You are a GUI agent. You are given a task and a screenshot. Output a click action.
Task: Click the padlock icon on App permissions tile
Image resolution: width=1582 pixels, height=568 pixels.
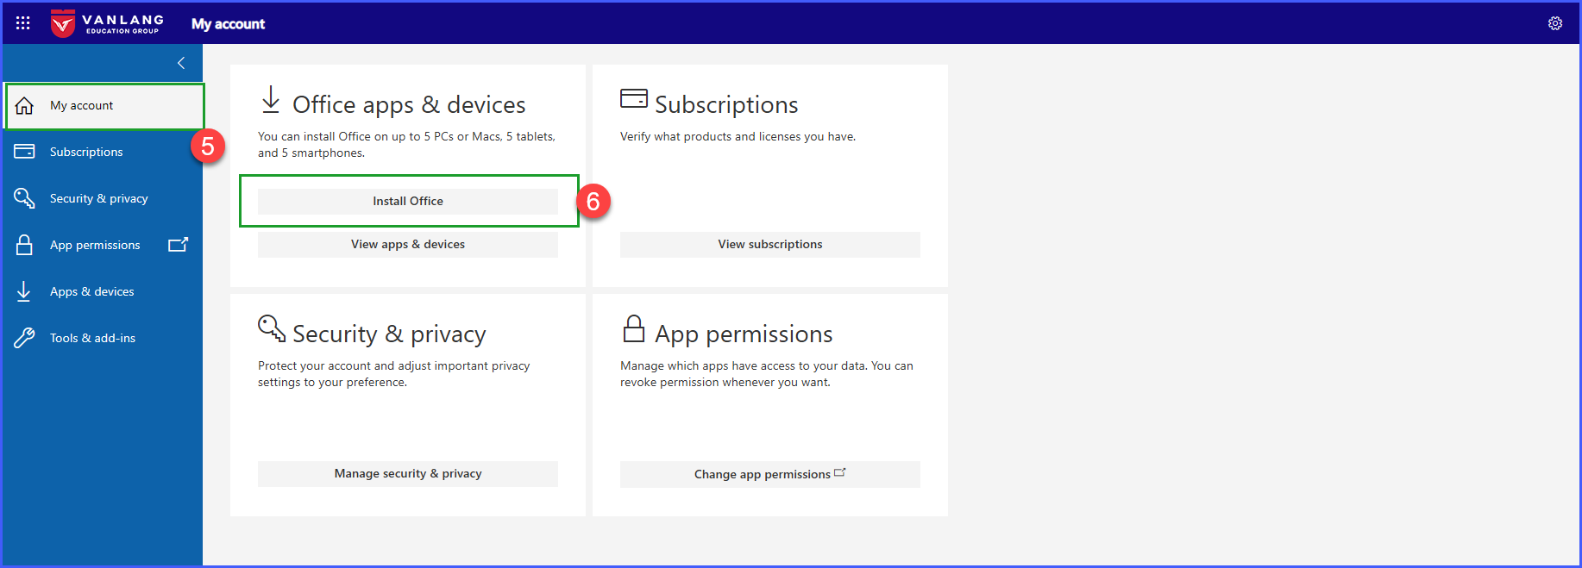(634, 328)
